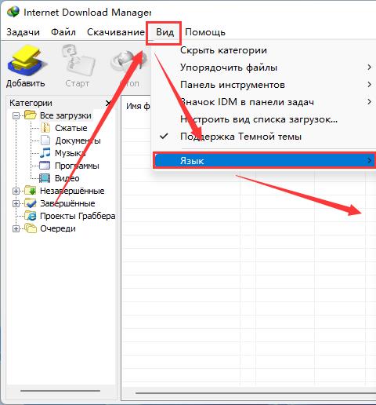376x405 pixels.
Task: Expand the Незавершённые tree node
Action: pyautogui.click(x=16, y=191)
